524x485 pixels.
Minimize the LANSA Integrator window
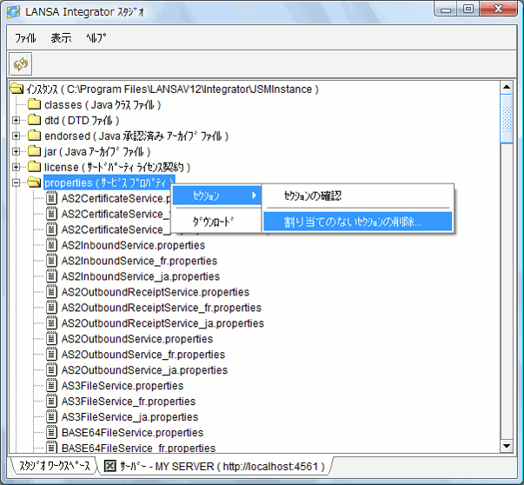pos(446,9)
